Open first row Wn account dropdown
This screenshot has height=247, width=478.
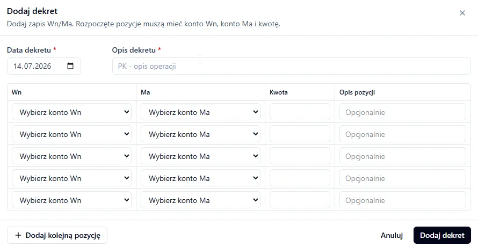click(71, 112)
